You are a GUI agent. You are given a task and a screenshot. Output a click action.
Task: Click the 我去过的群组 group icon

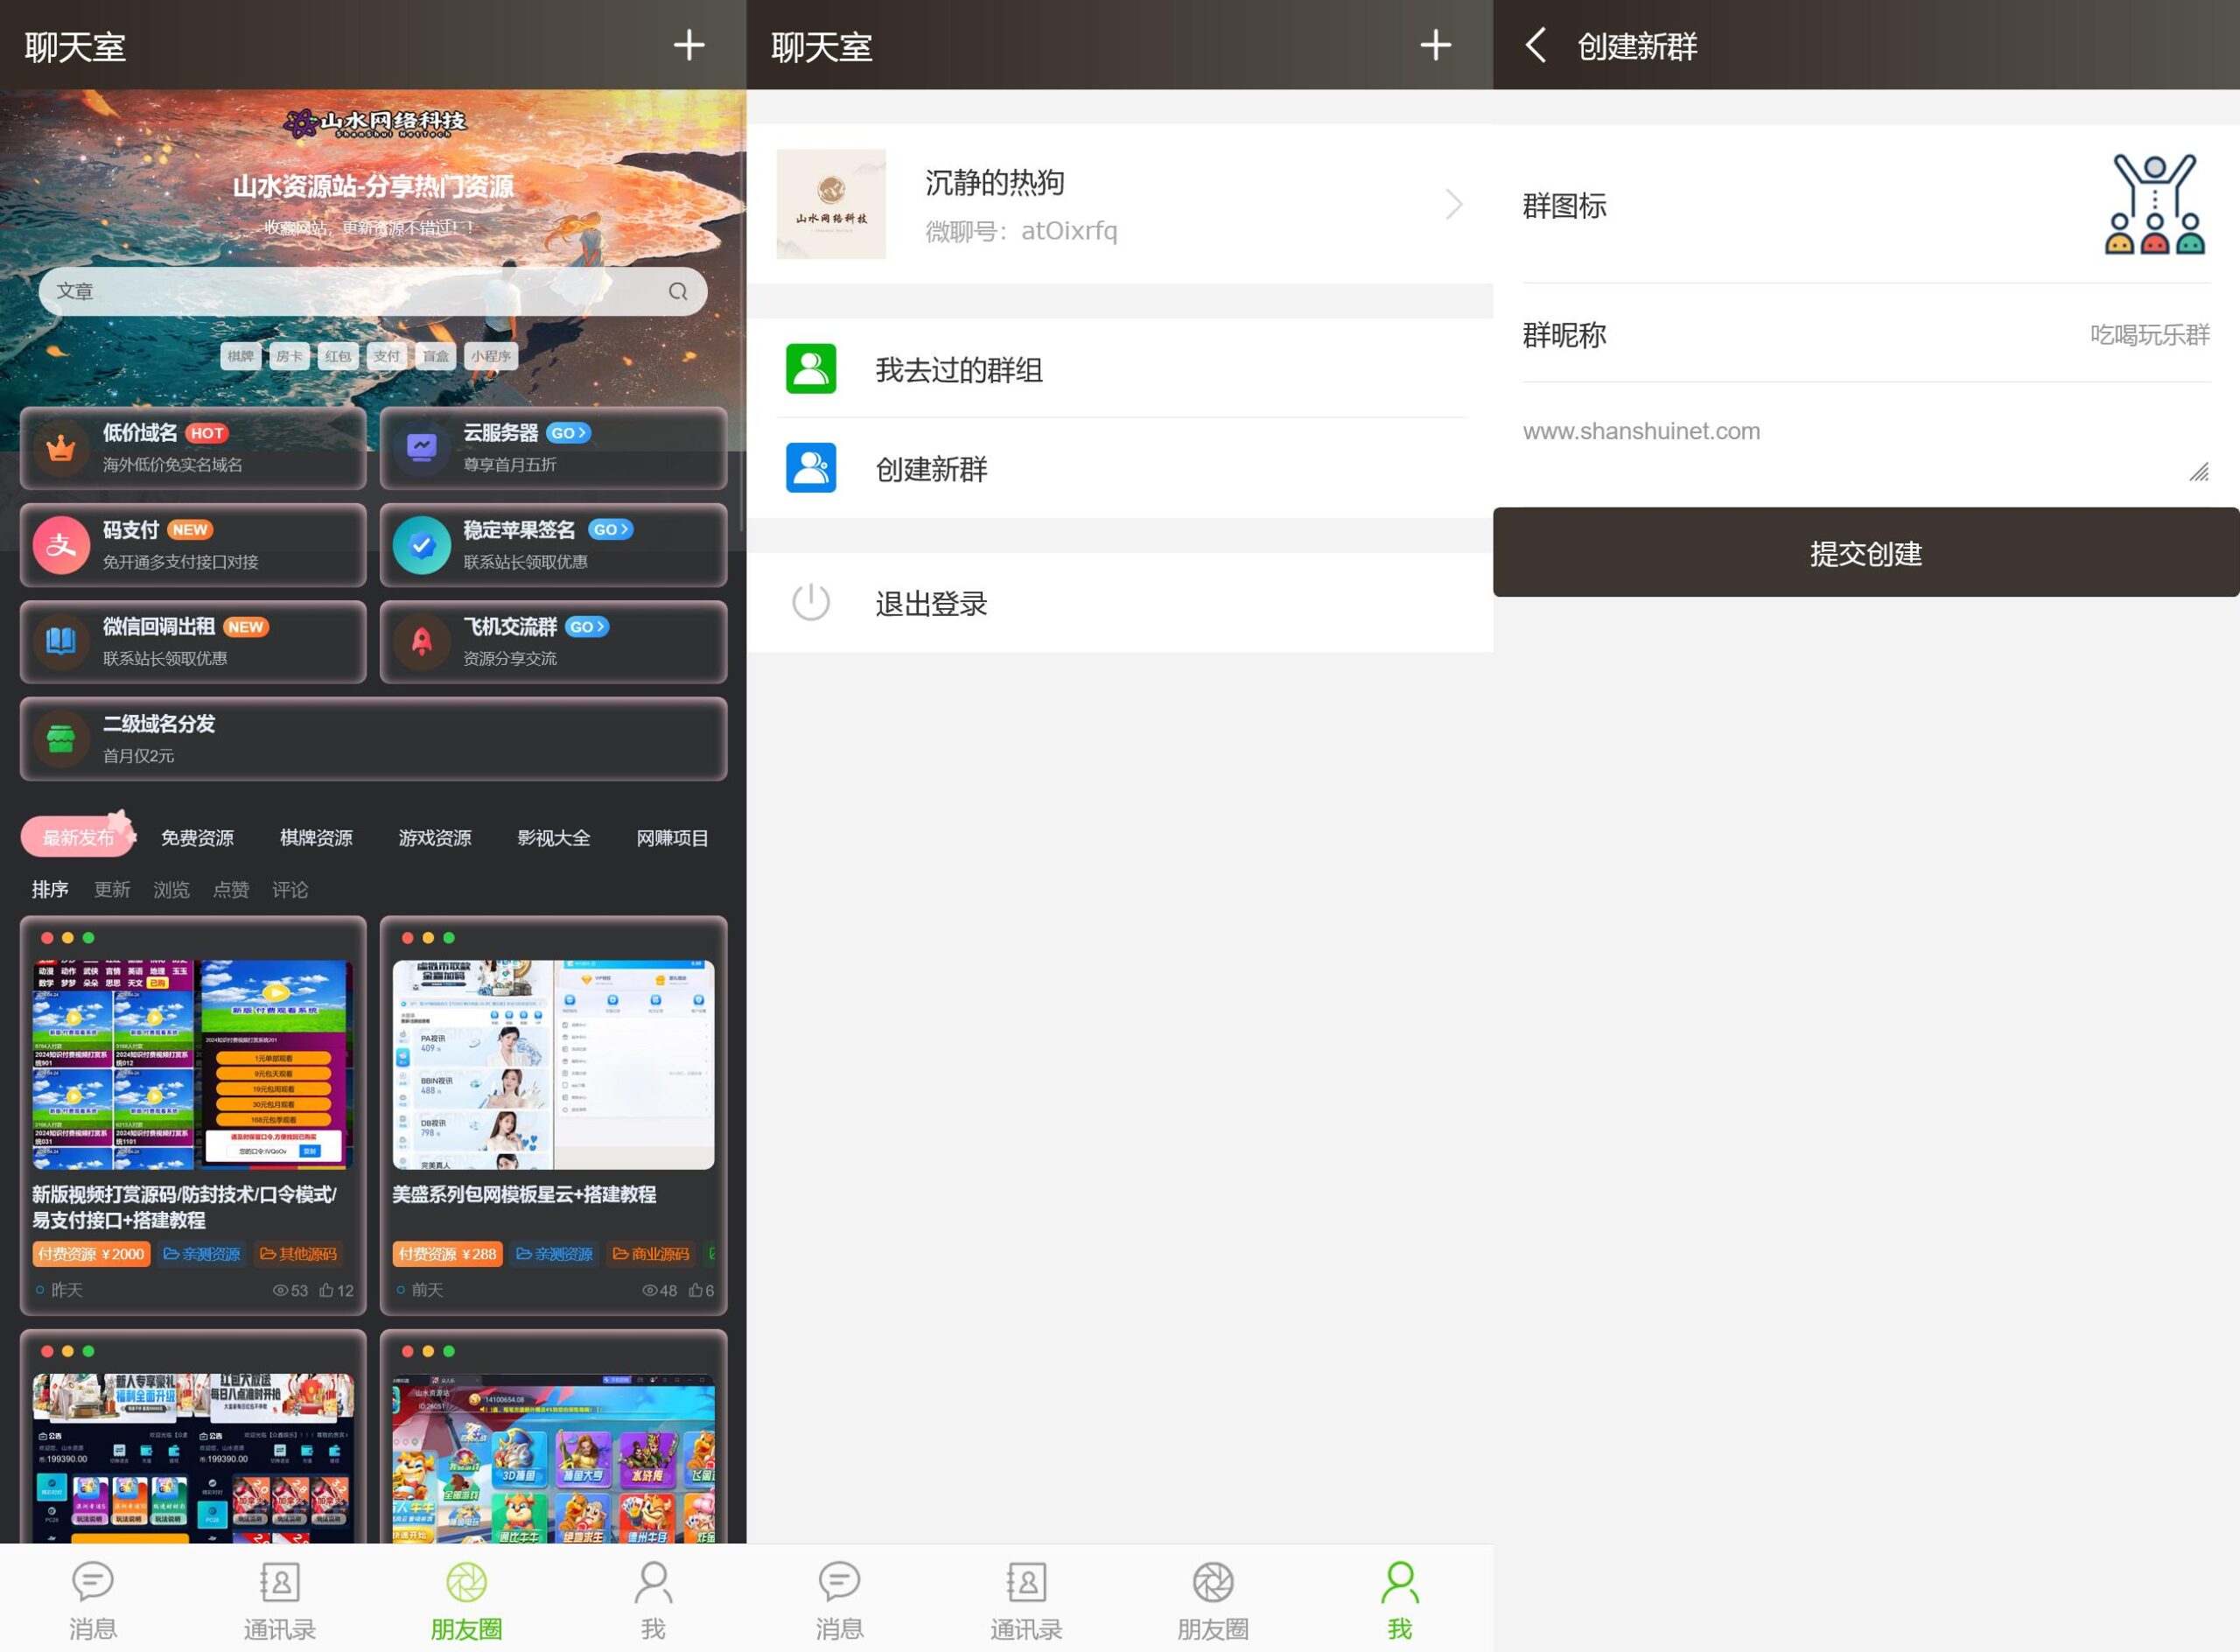(x=812, y=369)
